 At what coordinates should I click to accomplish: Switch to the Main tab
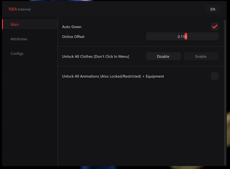[x=30, y=24]
